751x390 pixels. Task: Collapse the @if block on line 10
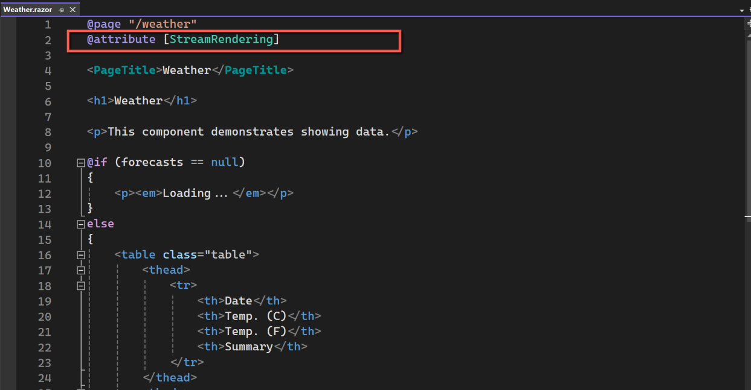click(x=80, y=162)
